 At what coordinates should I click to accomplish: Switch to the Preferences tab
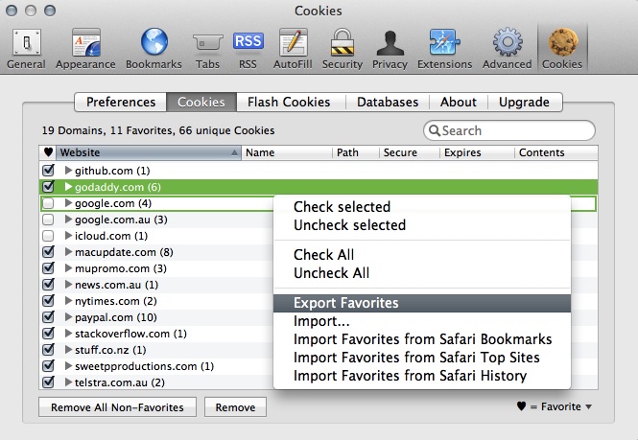121,102
